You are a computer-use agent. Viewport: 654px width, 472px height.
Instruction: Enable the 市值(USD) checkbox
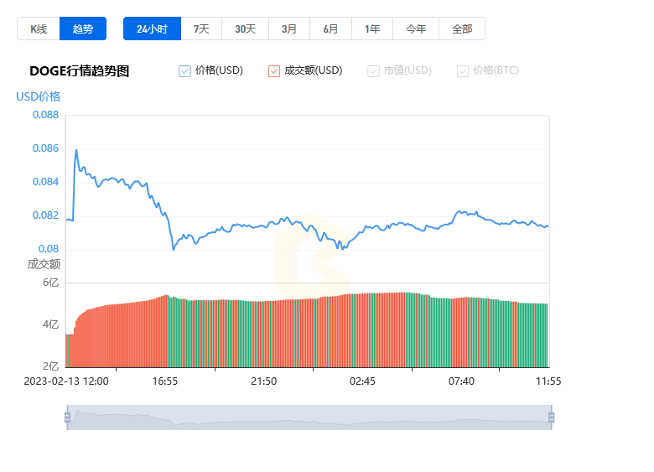(x=374, y=71)
